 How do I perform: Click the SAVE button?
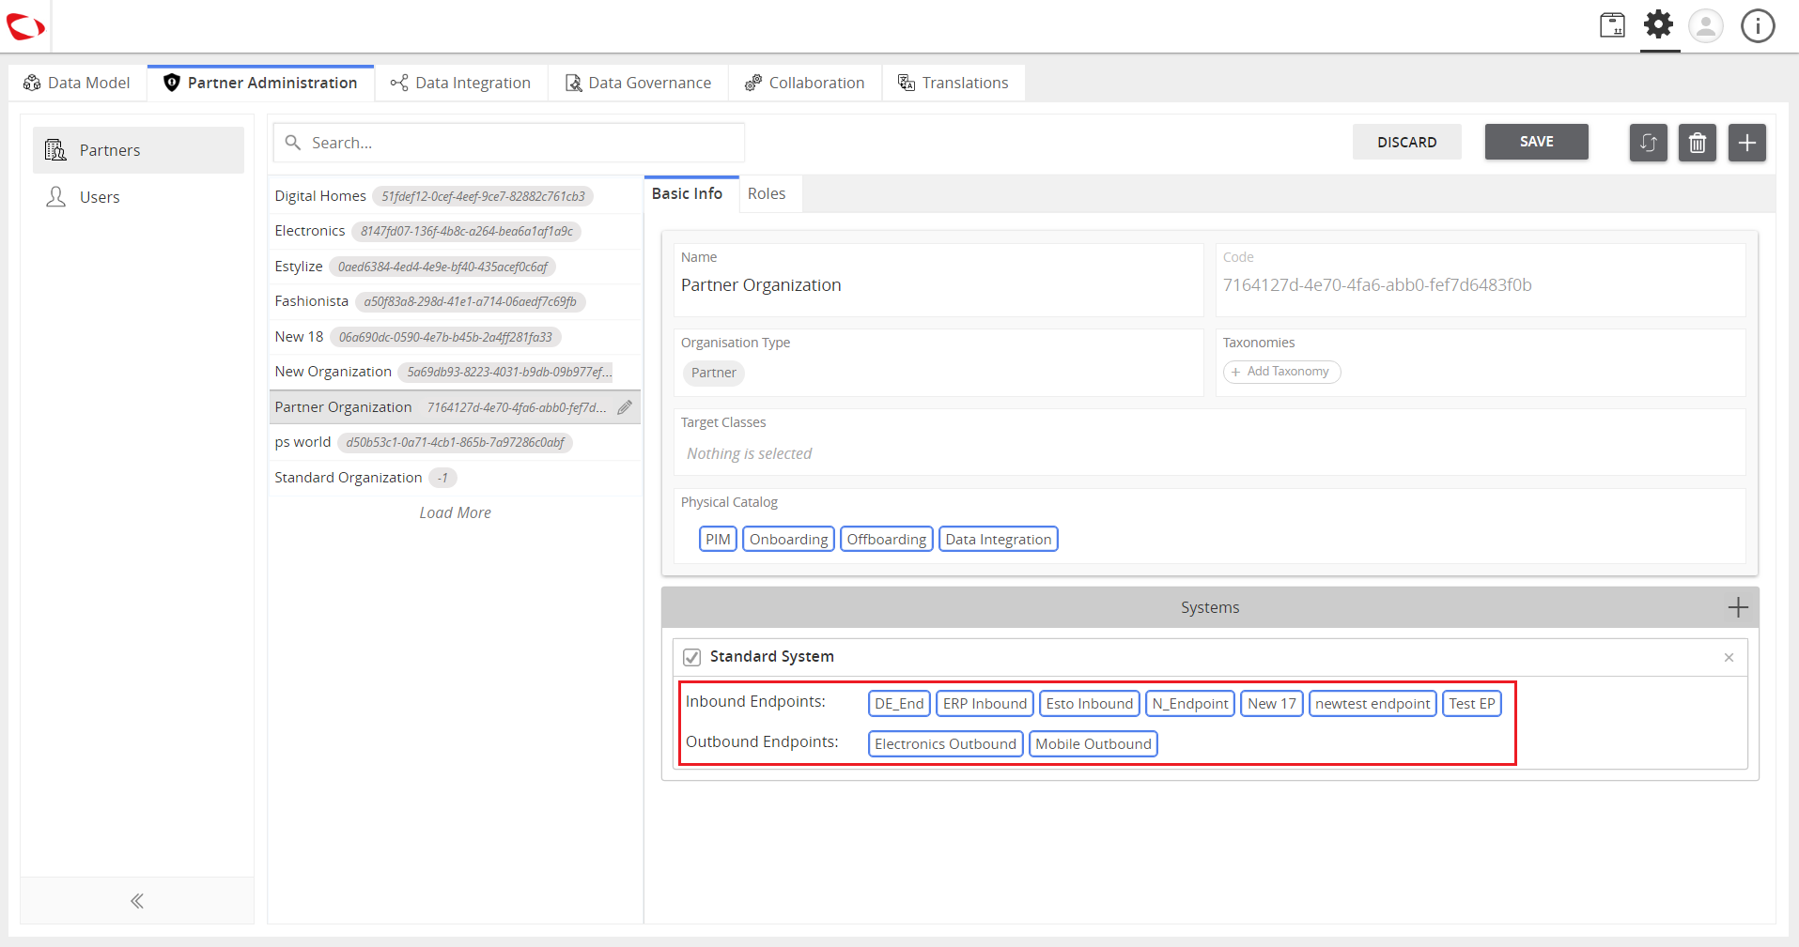point(1537,142)
